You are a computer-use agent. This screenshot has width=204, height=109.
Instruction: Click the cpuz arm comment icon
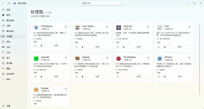[x=118, y=47]
